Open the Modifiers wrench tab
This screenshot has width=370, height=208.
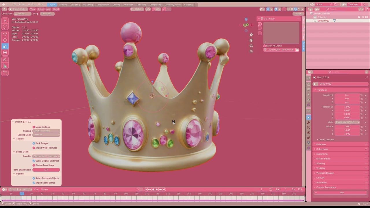click(308, 122)
